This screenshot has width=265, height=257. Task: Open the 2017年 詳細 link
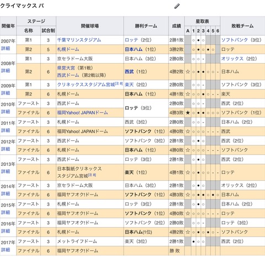[x=6, y=250]
